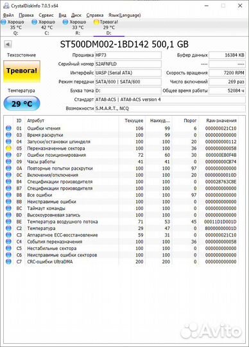The width and height of the screenshot is (249, 347).
Task: Open the Правка menu
Action: coord(26,15)
